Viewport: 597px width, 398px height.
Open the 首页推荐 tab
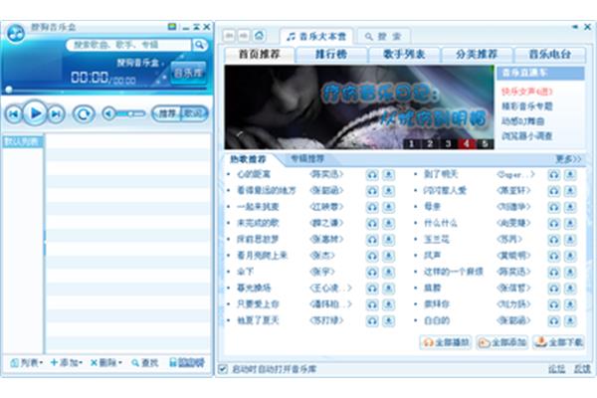(259, 55)
